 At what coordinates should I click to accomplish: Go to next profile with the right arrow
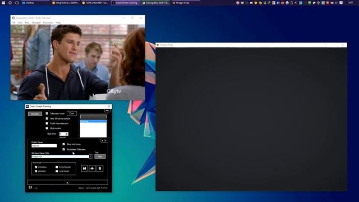click(x=105, y=141)
